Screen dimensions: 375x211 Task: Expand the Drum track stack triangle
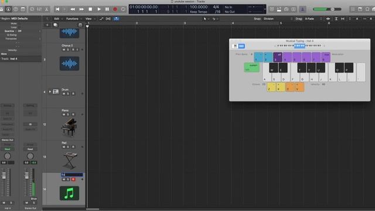[x=50, y=91]
